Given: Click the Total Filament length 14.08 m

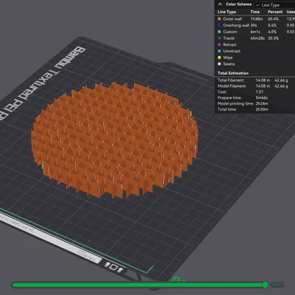Looking at the screenshot, I should pyautogui.click(x=263, y=80).
